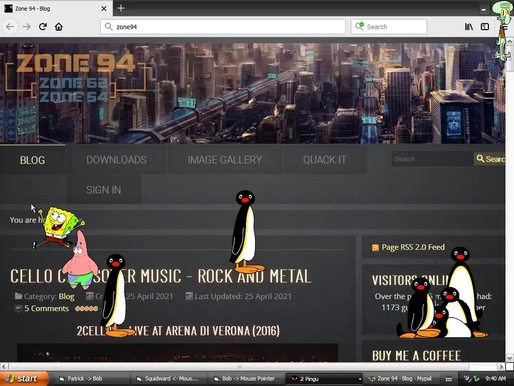The width and height of the screenshot is (514, 386).
Task: Switch to Squidward <- Mouse taskbar window
Action: coord(168,378)
